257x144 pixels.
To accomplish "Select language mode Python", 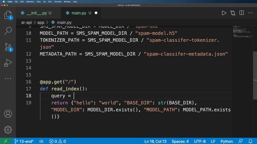I will [226, 141].
